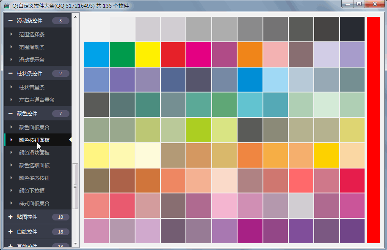This screenshot has height=250, width=387.
Task: Pick the bright yellow swatch in the second row
Action: (x=147, y=54)
